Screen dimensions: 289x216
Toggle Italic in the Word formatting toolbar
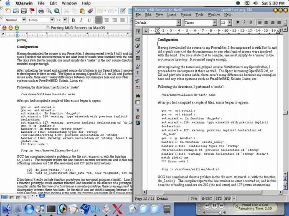tap(81, 20)
